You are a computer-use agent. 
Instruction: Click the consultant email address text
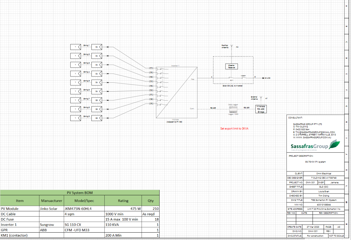tap(314, 132)
